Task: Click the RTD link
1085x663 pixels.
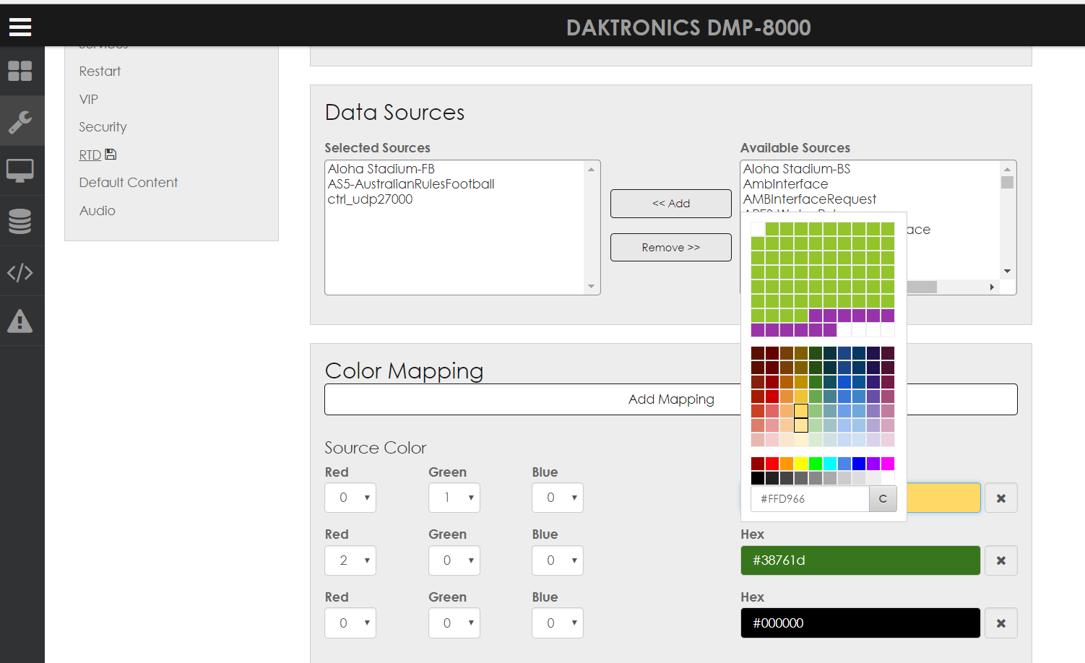Action: pos(90,155)
